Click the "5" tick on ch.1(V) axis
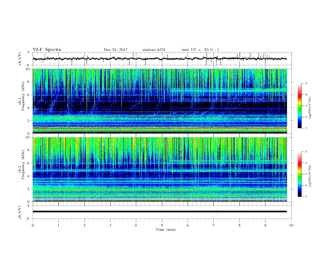The width and height of the screenshot is (328, 253). [x=29, y=53]
